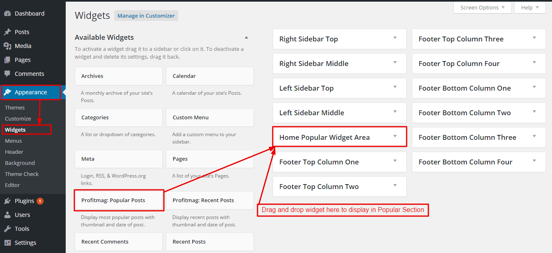Click the Users person icon
The height and width of the screenshot is (253, 552).
[x=7, y=215]
